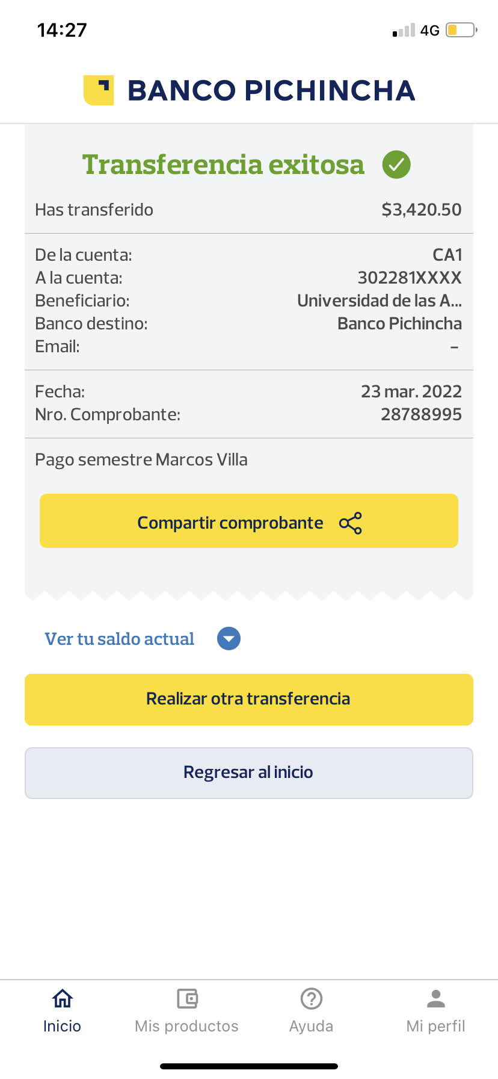Tap the BANCO PICHINCHA header title
This screenshot has width=498, height=1079.
point(271,90)
